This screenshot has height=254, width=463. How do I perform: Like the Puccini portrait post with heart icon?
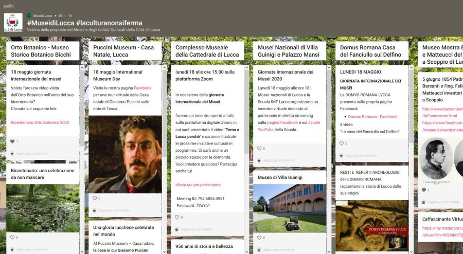tap(95, 198)
